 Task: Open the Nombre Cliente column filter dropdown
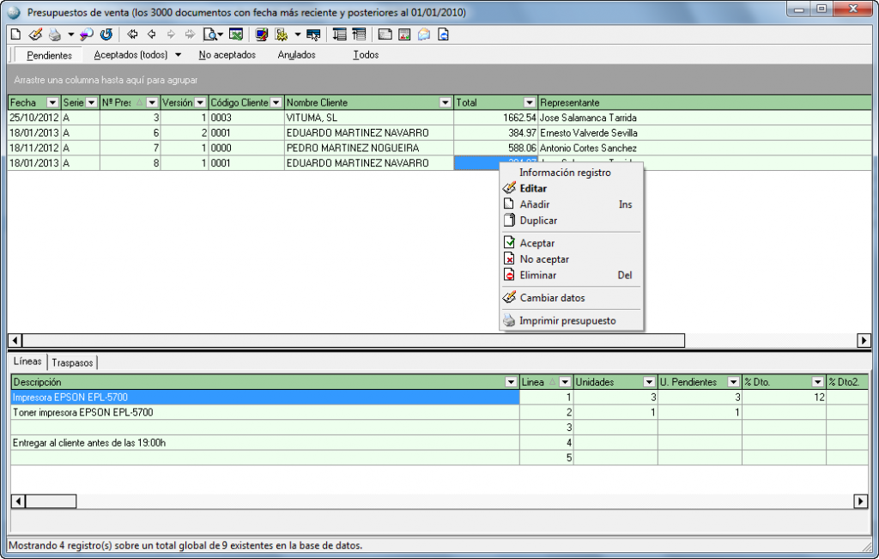pyautogui.click(x=445, y=103)
